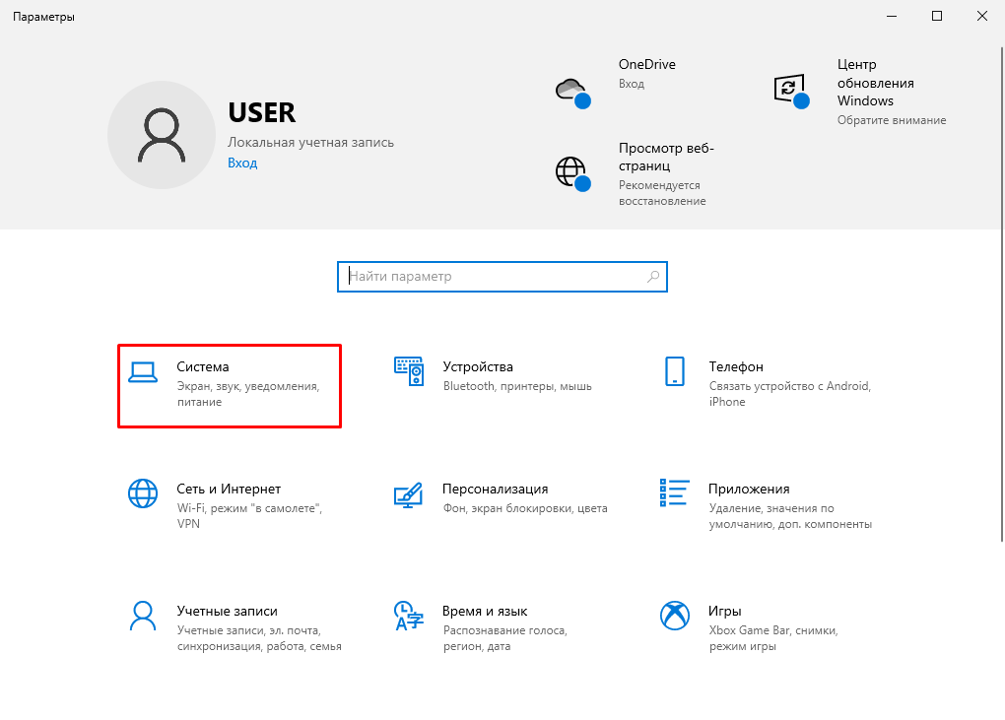Click 'Связать устройство с Android, iPhone' text
This screenshot has height=720, width=1005.
(x=789, y=394)
